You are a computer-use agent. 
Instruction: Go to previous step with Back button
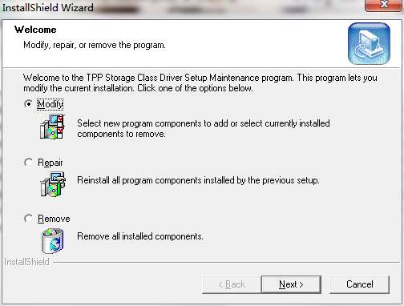(232, 284)
